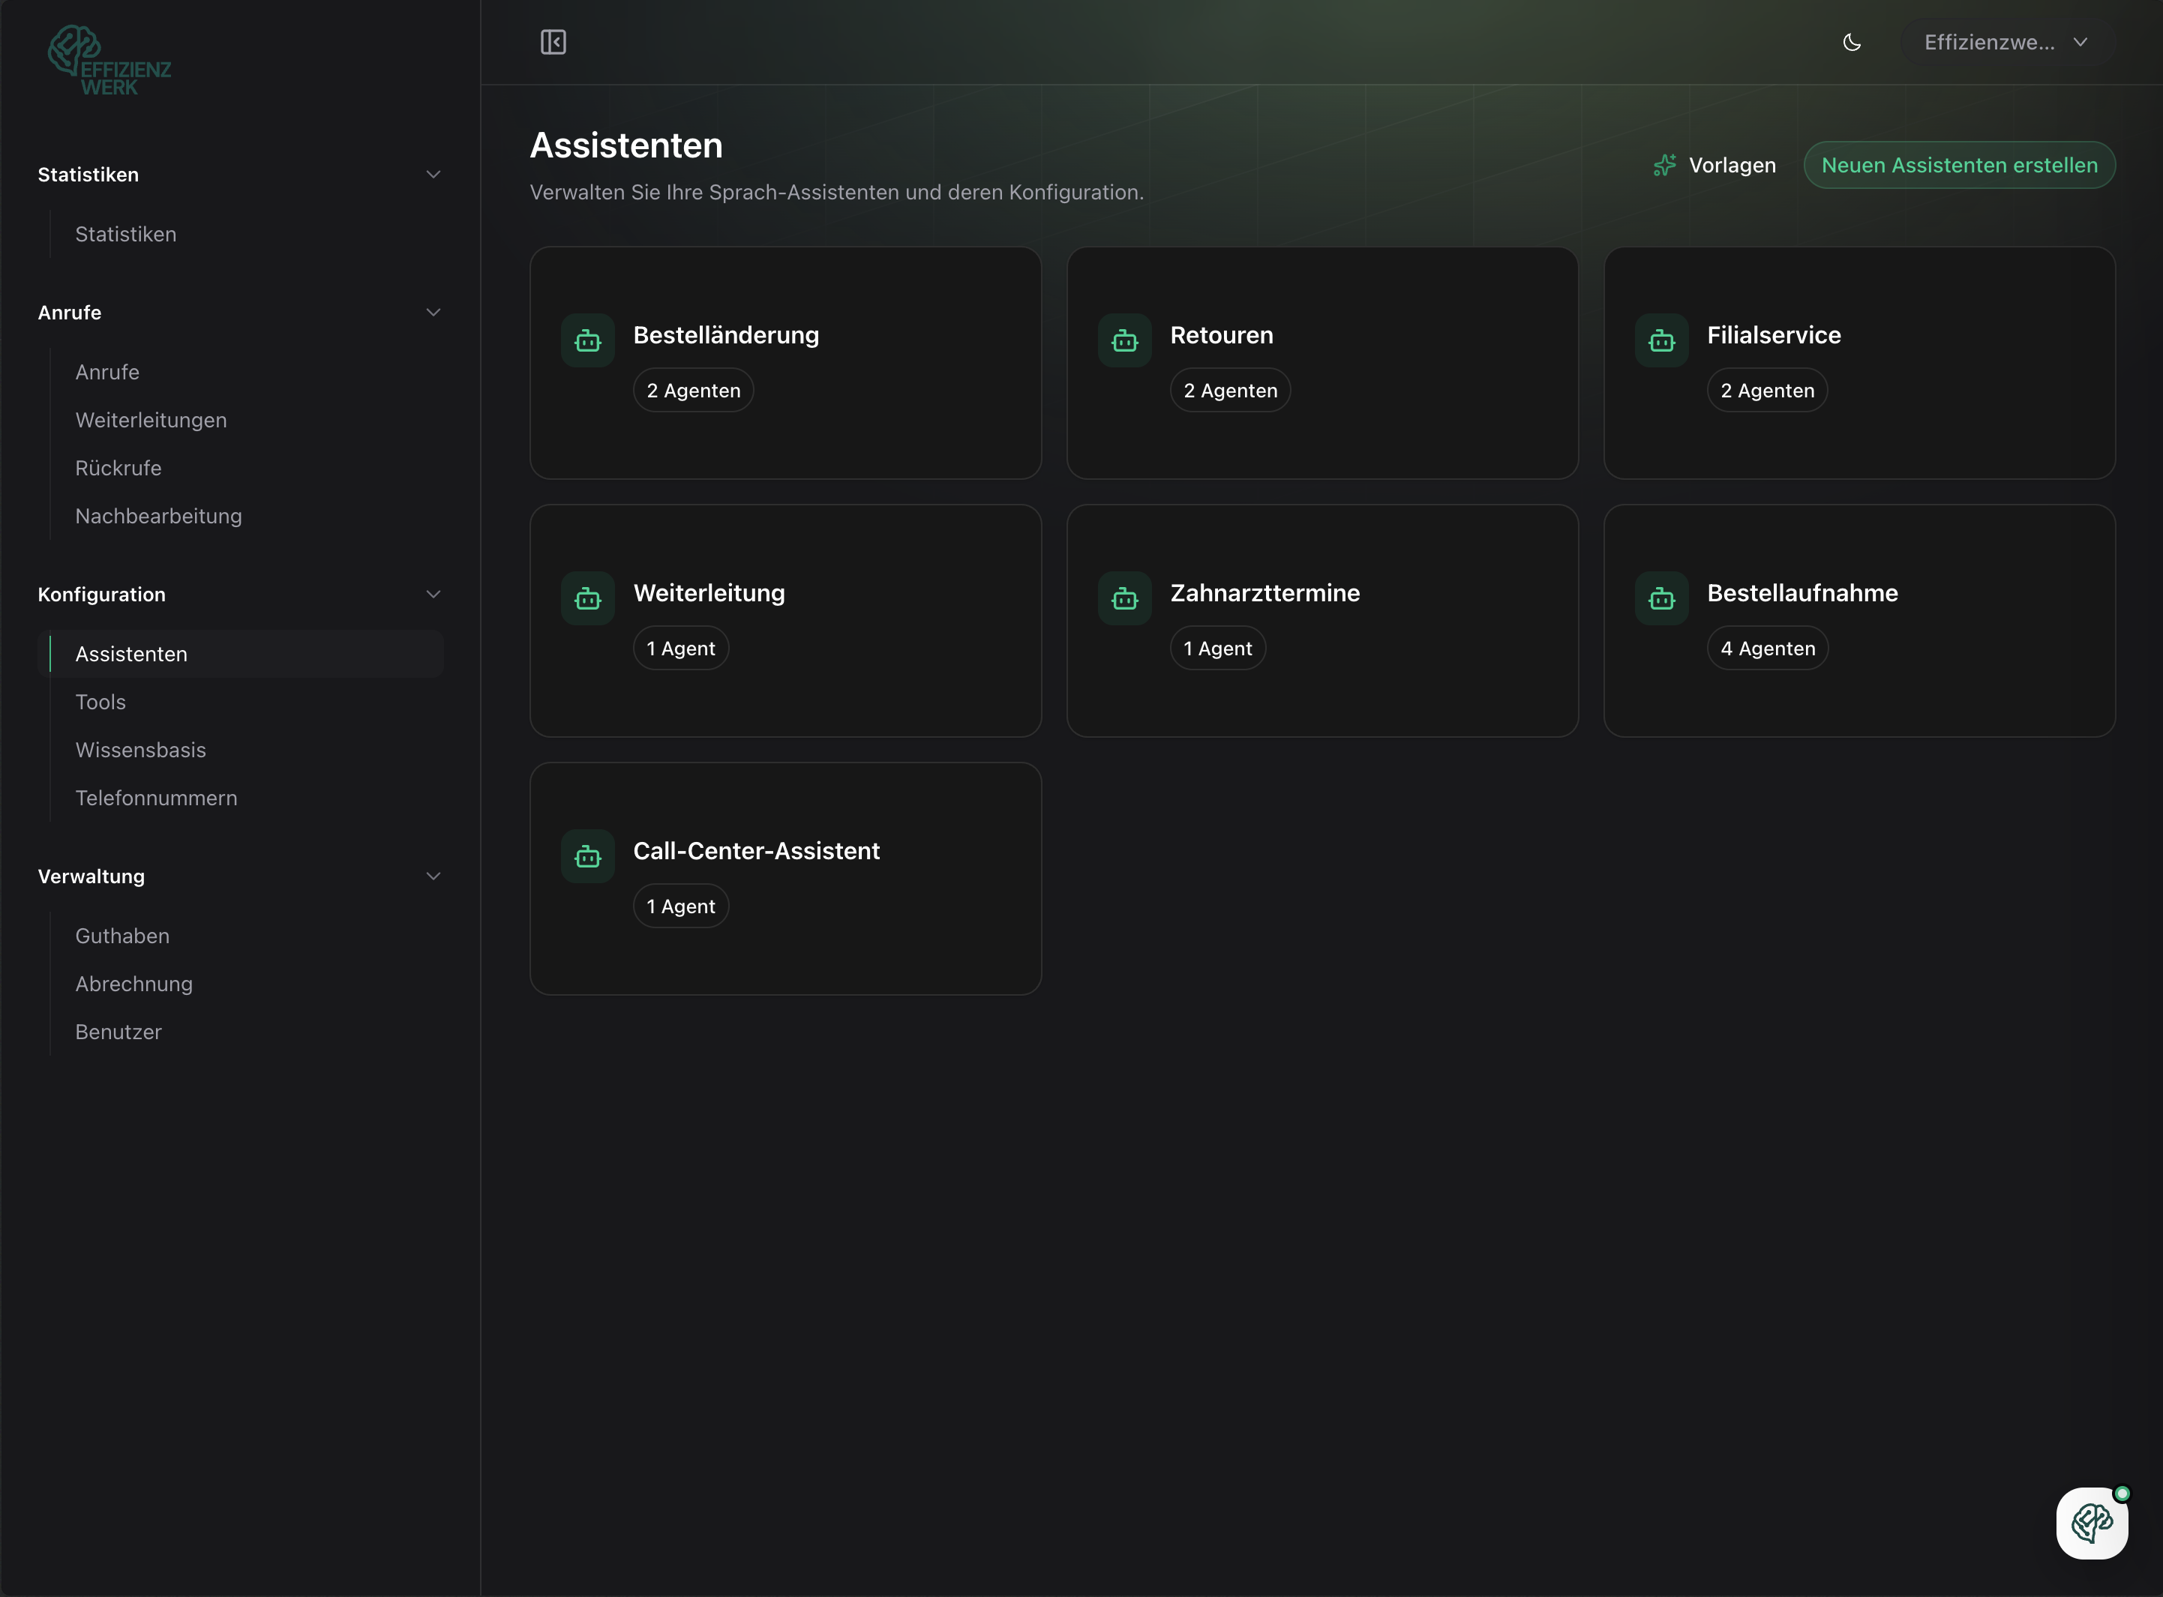Open Tools in the sidebar

[100, 702]
